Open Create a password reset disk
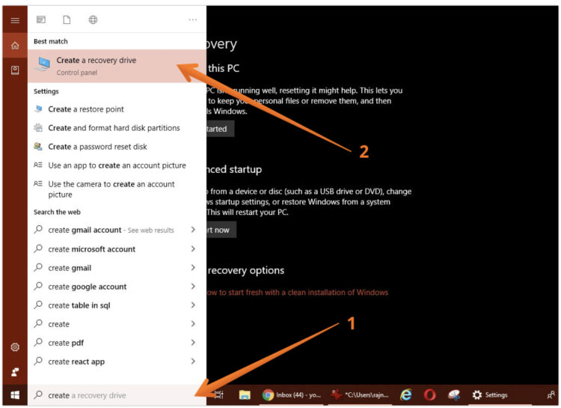 (x=117, y=147)
